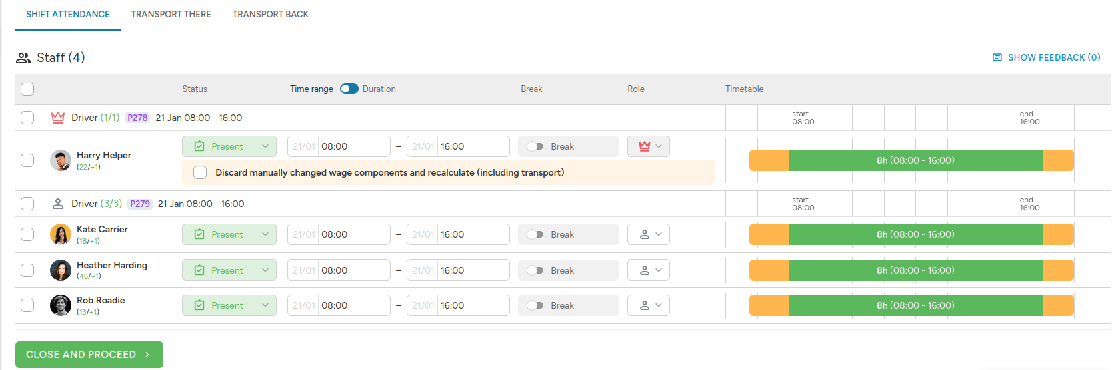
Task: Open Harry Helper's crown role dropdown
Action: coord(649,146)
